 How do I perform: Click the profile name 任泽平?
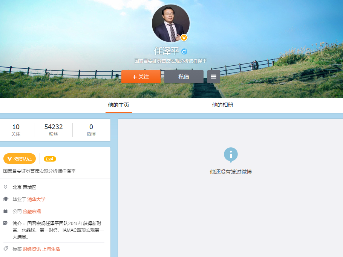tap(167, 51)
